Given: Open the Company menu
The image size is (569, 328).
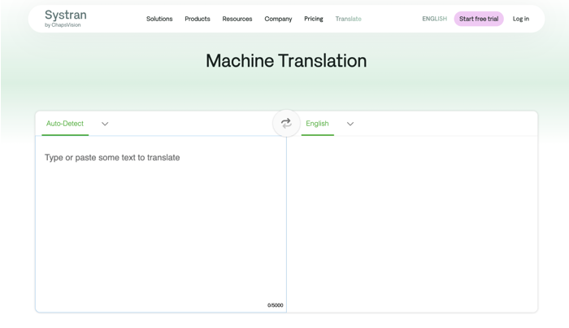Looking at the screenshot, I should coord(278,19).
